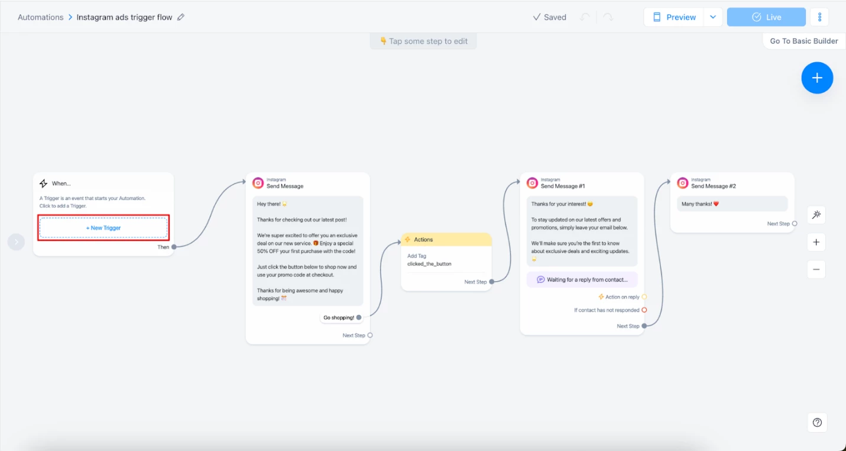Zoom out with the minus canvas button

816,269
